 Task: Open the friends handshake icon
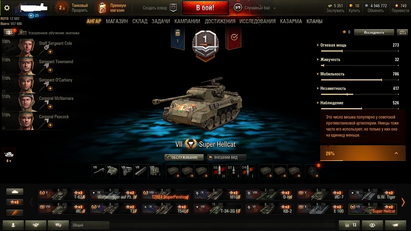coord(36,225)
